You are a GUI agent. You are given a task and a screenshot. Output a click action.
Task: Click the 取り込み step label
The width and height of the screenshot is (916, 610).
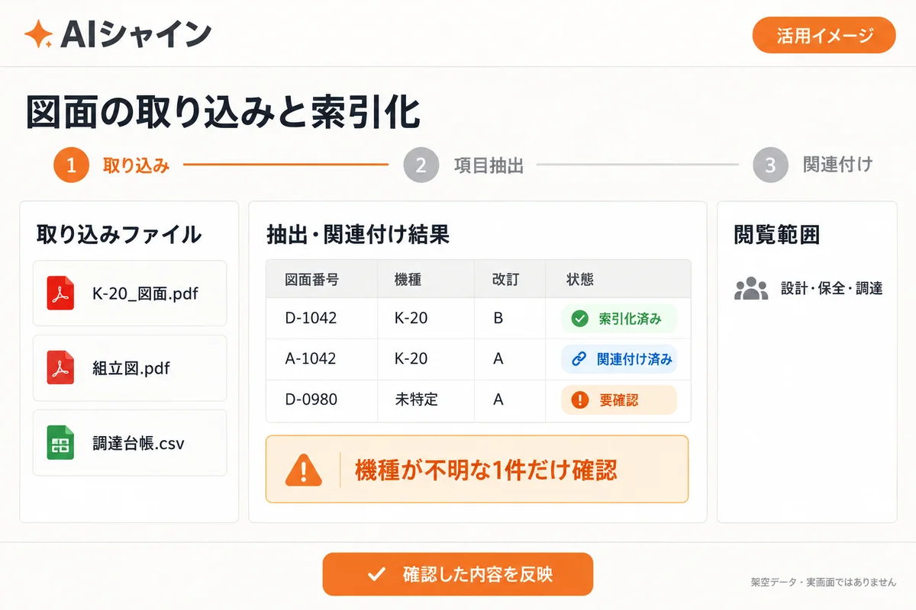(136, 165)
